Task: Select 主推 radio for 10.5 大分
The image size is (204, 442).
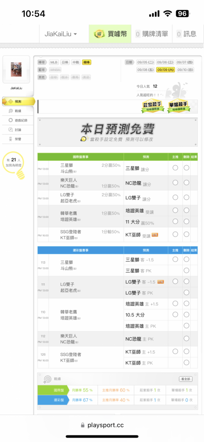Action: coord(175,314)
